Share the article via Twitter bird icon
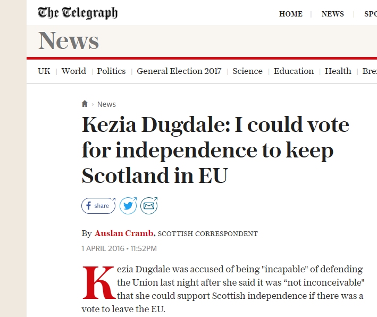 (128, 206)
